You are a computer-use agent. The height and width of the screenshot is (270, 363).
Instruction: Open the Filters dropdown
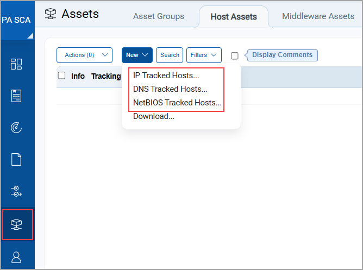pos(204,55)
